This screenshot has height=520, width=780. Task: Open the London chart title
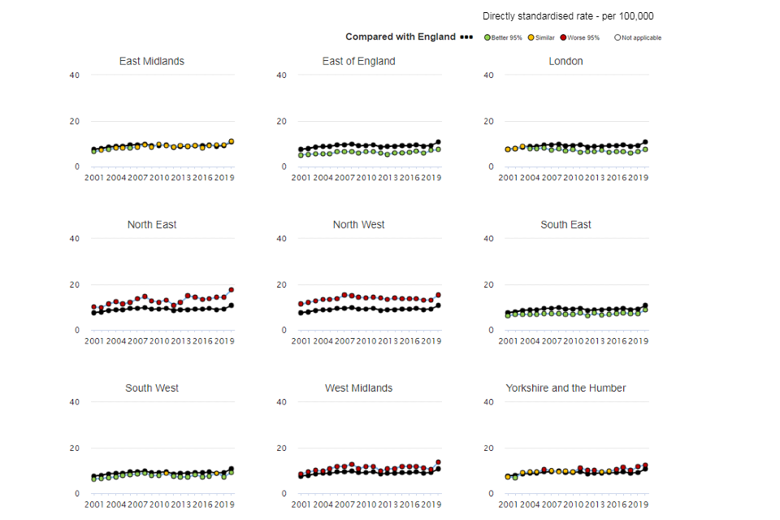(x=565, y=61)
